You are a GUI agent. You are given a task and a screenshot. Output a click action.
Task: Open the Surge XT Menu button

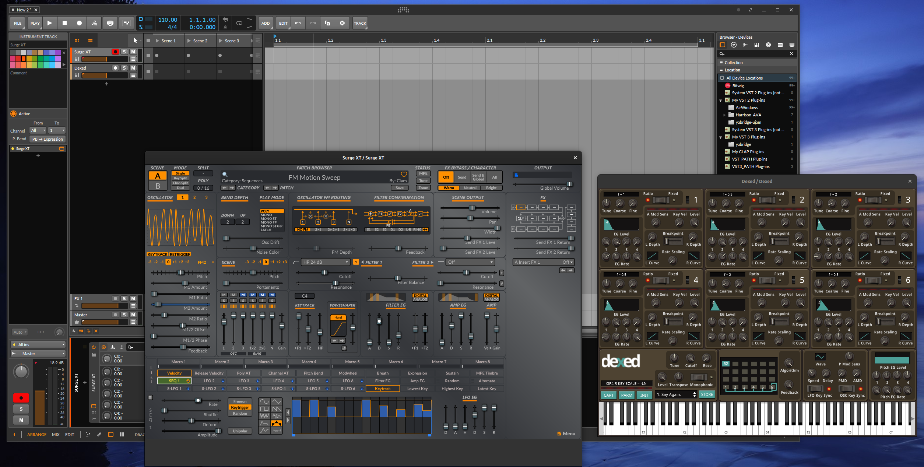tap(566, 434)
